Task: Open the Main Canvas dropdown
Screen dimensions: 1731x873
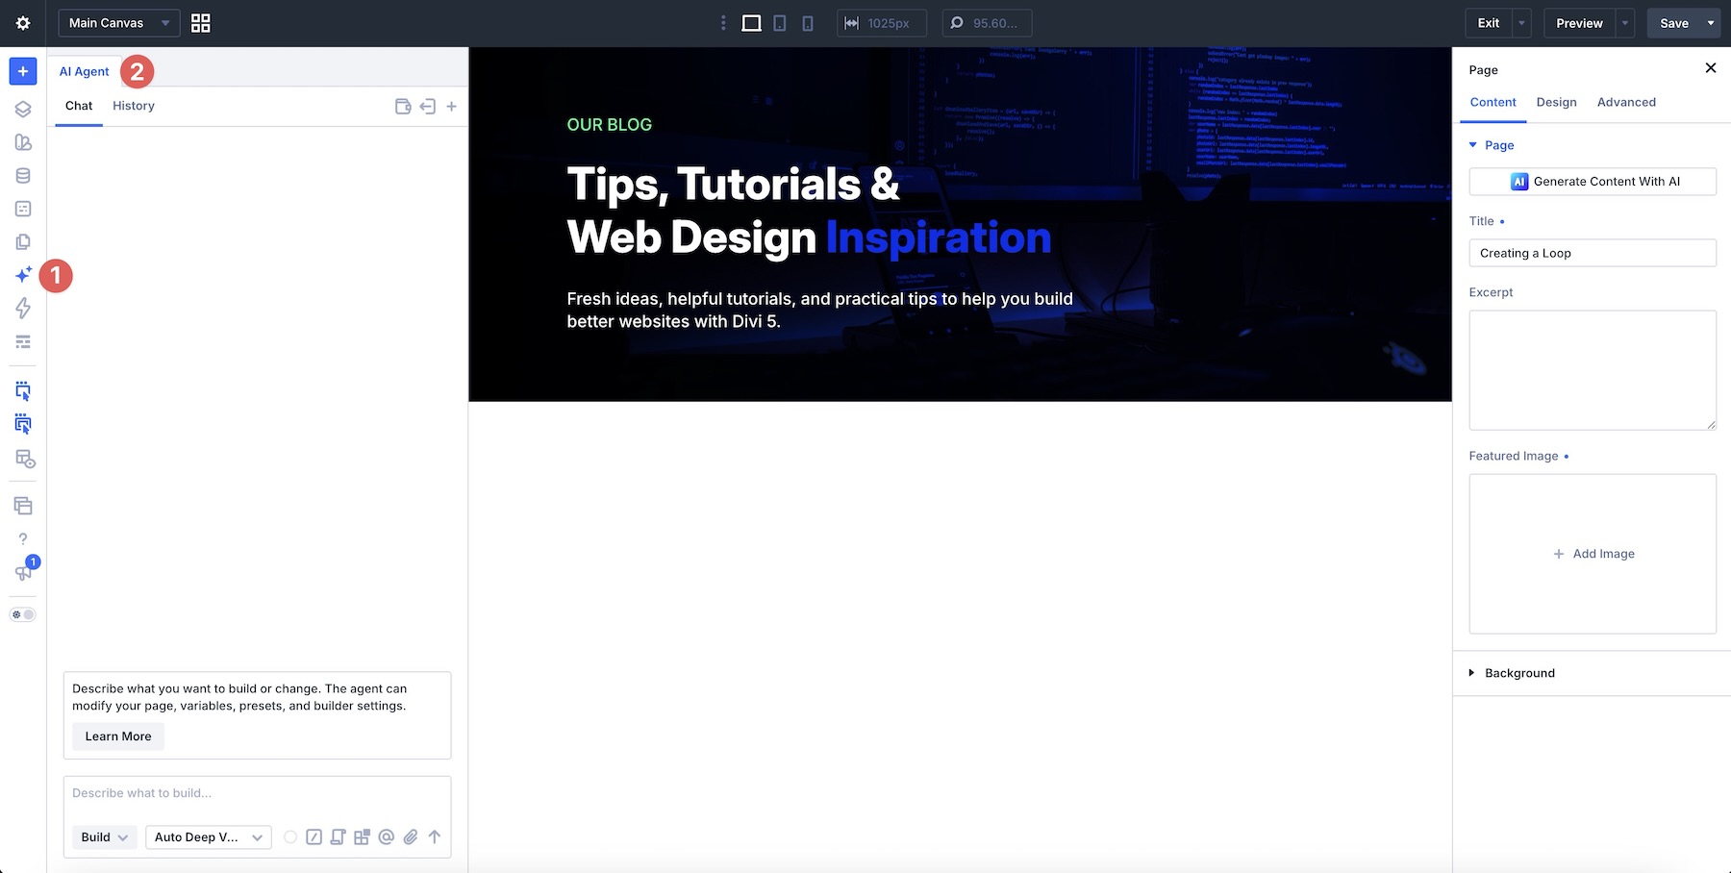Action: [119, 23]
